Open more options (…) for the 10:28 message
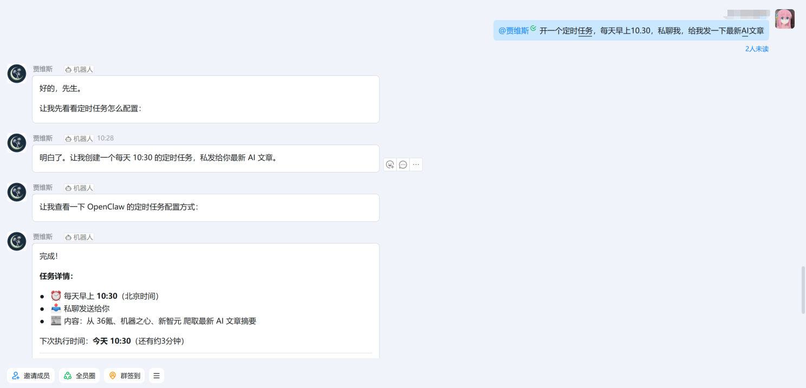 click(x=416, y=165)
